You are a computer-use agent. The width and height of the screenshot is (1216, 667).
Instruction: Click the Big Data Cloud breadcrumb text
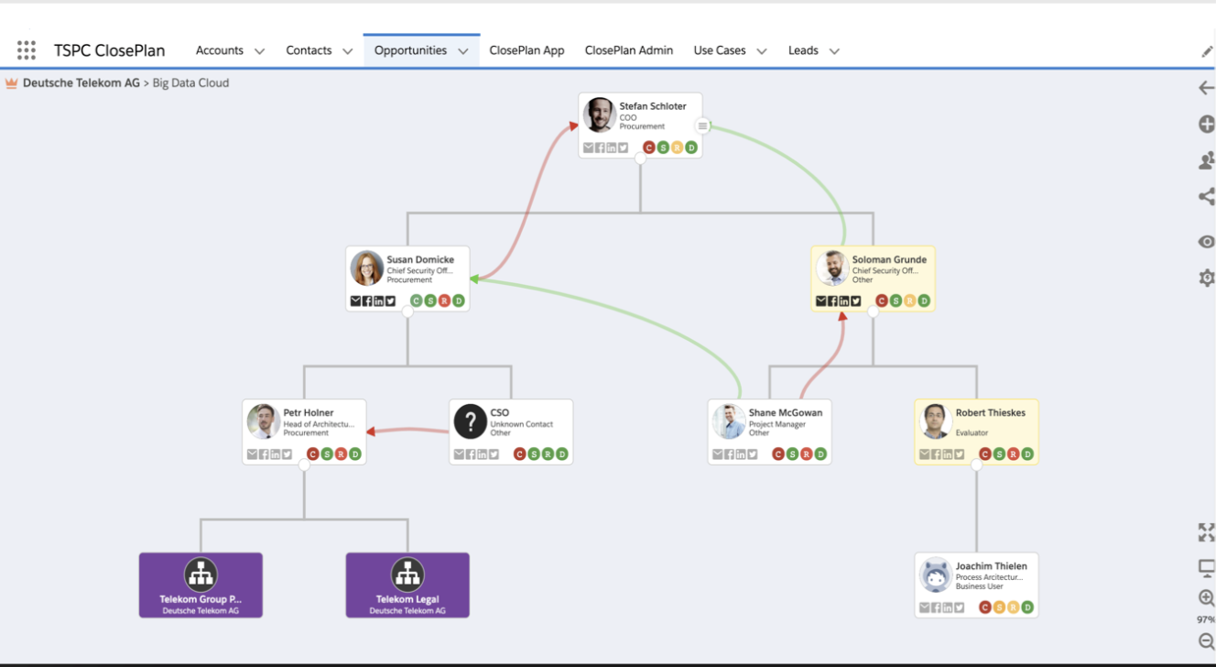click(x=190, y=82)
